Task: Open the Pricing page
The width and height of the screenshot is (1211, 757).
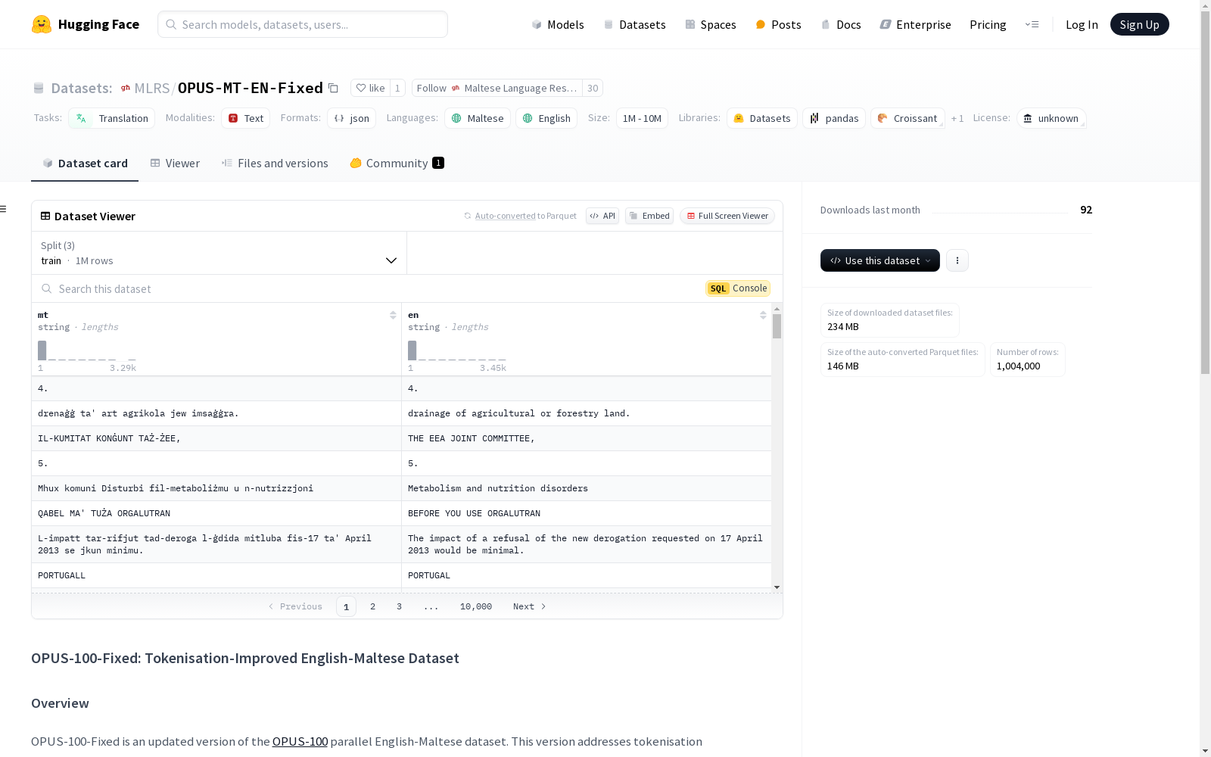Action: (x=988, y=24)
